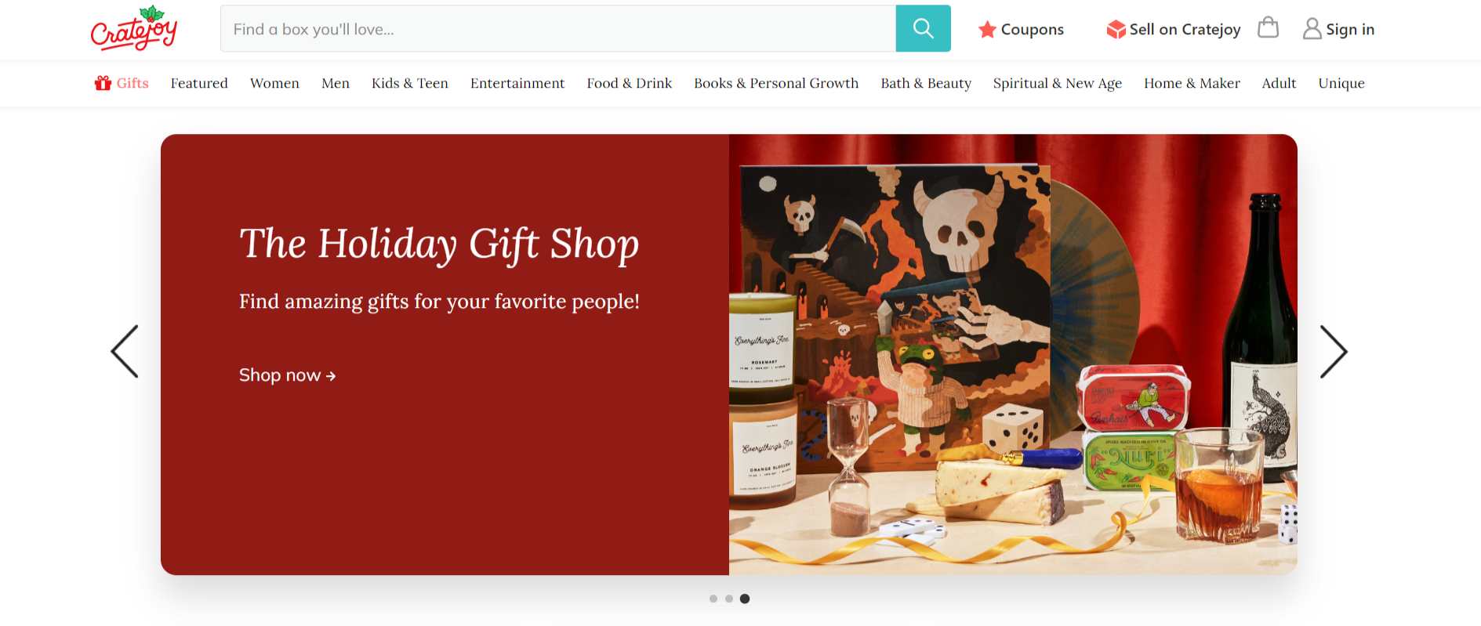Click the red star Coupons icon
This screenshot has height=626, width=1481.
coord(987,30)
